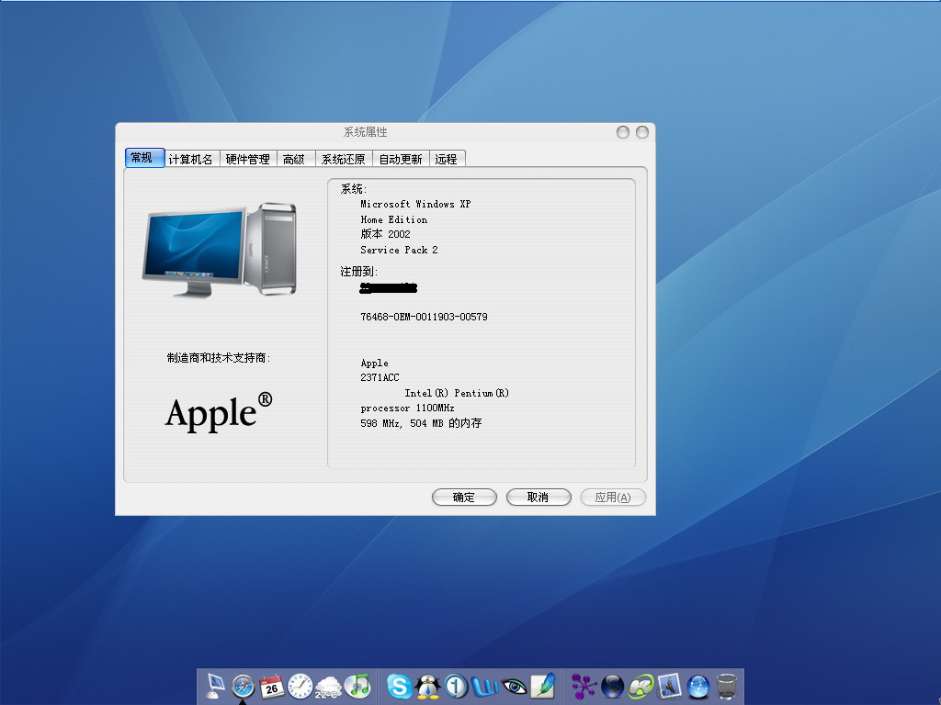Open Safari compass icon in dock
The height and width of the screenshot is (705, 941).
click(x=244, y=686)
